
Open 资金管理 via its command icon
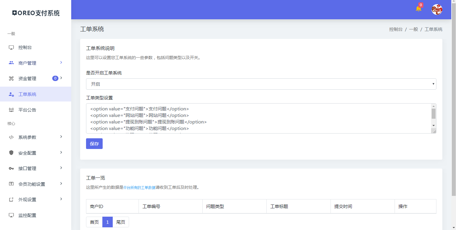(x=11, y=78)
